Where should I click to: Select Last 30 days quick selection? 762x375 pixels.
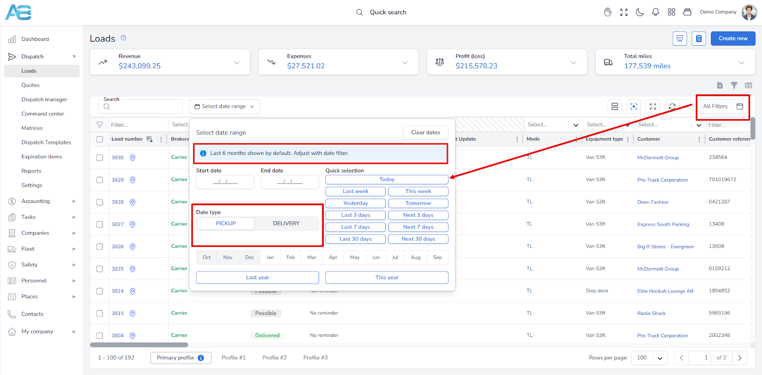click(355, 239)
